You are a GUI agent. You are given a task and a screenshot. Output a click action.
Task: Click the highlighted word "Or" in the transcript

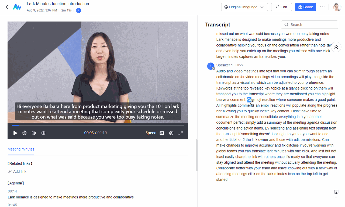[x=249, y=100]
